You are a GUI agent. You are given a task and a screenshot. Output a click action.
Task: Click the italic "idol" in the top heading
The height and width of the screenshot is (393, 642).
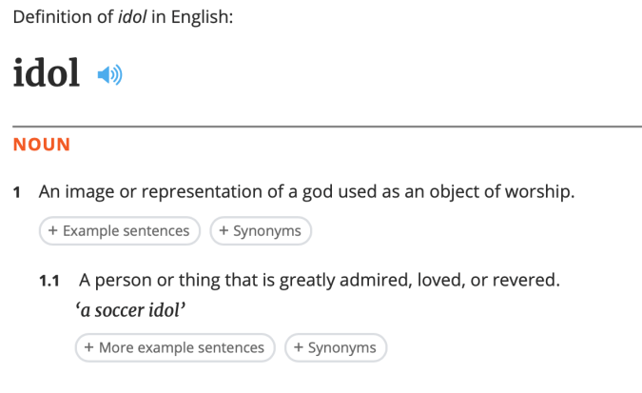click(x=140, y=18)
